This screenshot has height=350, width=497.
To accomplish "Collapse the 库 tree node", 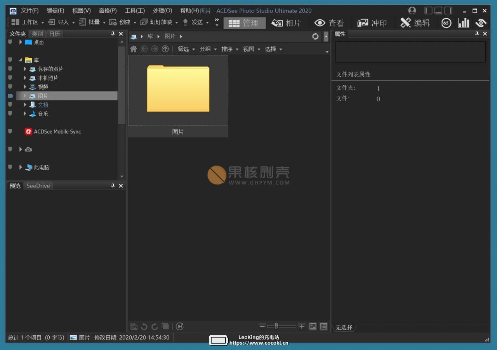I will (20, 60).
